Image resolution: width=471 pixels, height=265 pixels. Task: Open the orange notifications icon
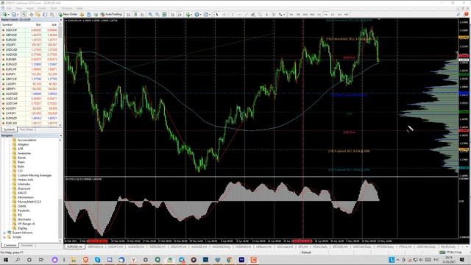pos(466,14)
